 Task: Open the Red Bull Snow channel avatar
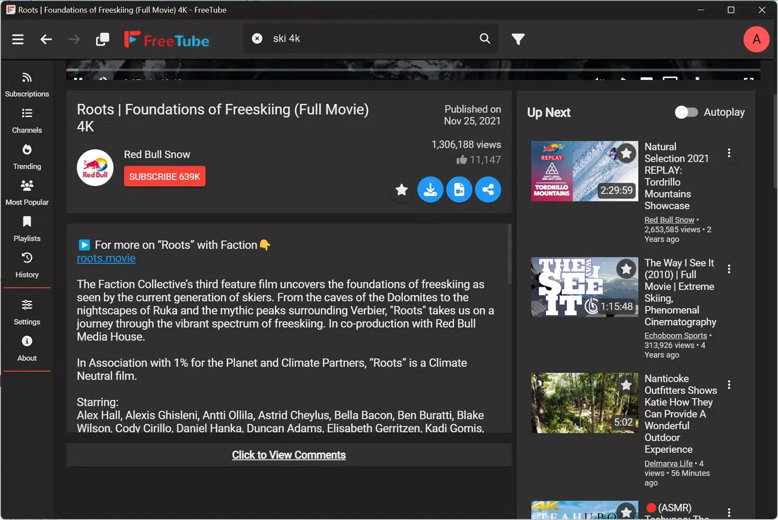coord(95,168)
